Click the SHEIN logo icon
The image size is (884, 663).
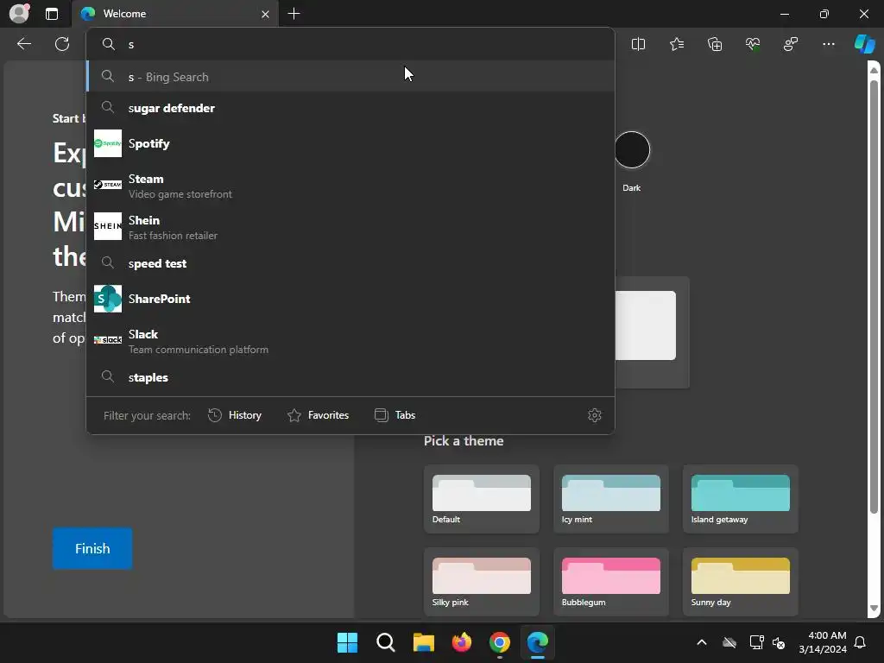[x=108, y=226]
